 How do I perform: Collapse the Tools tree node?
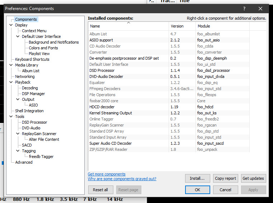click(11, 117)
